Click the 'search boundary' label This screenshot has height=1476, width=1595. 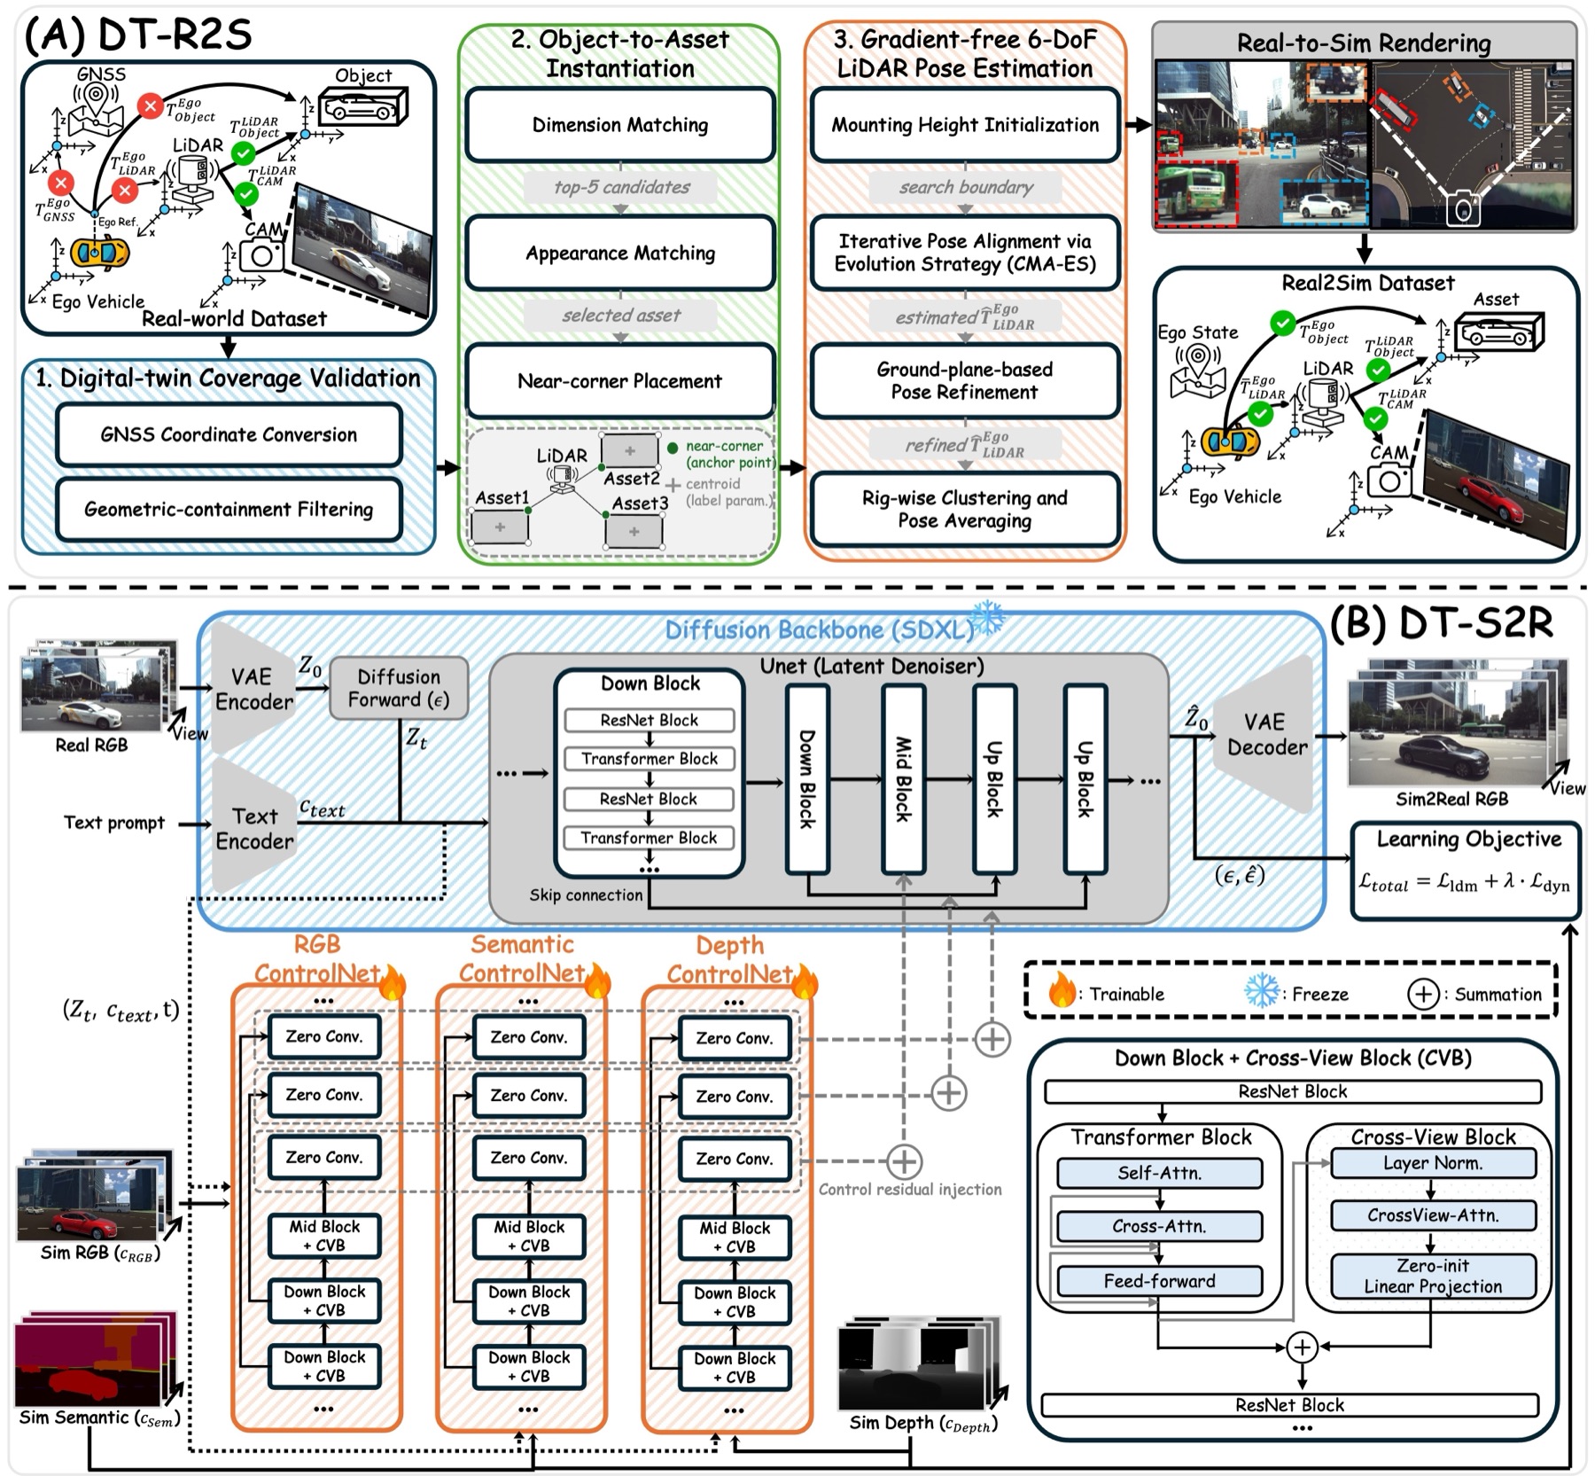(x=966, y=187)
